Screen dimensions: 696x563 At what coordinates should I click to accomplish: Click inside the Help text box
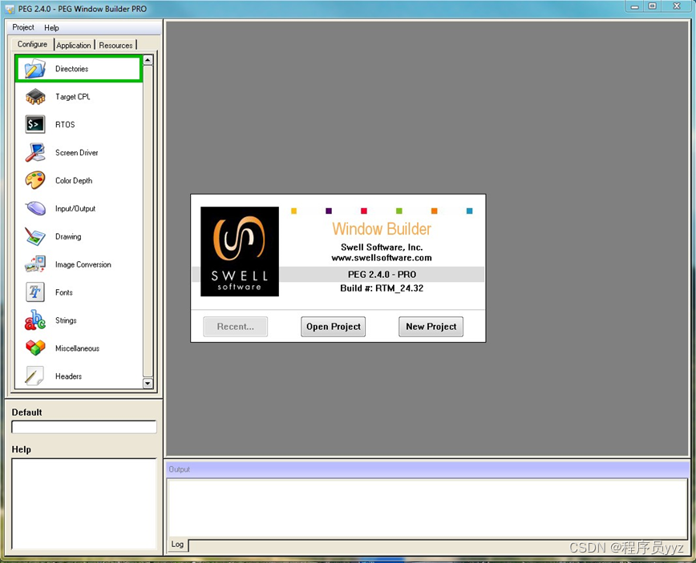point(84,504)
